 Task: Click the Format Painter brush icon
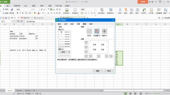(x=12, y=10)
